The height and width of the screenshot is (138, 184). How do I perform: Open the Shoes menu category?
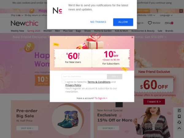click(87, 31)
